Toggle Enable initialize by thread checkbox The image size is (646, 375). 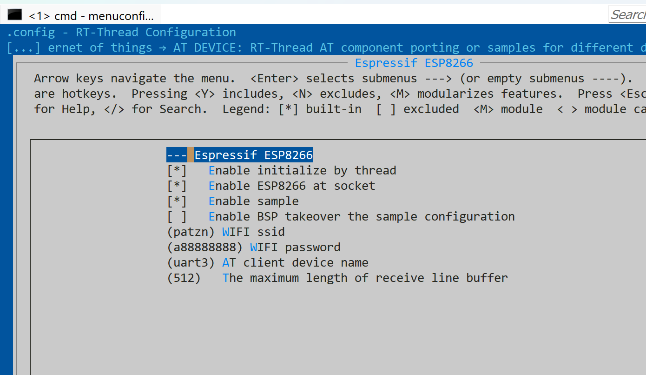177,171
